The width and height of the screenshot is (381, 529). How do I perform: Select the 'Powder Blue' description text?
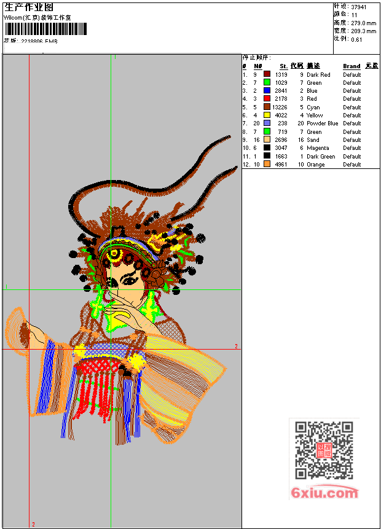(322, 123)
